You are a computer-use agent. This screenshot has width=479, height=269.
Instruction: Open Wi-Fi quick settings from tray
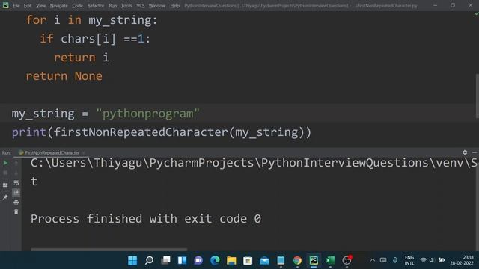(424, 260)
